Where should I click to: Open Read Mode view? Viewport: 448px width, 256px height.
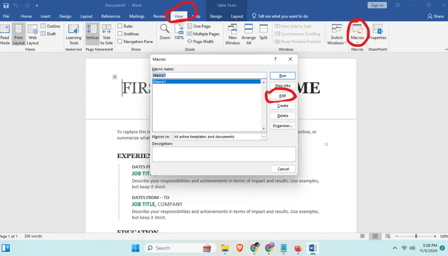pyautogui.click(x=4, y=35)
